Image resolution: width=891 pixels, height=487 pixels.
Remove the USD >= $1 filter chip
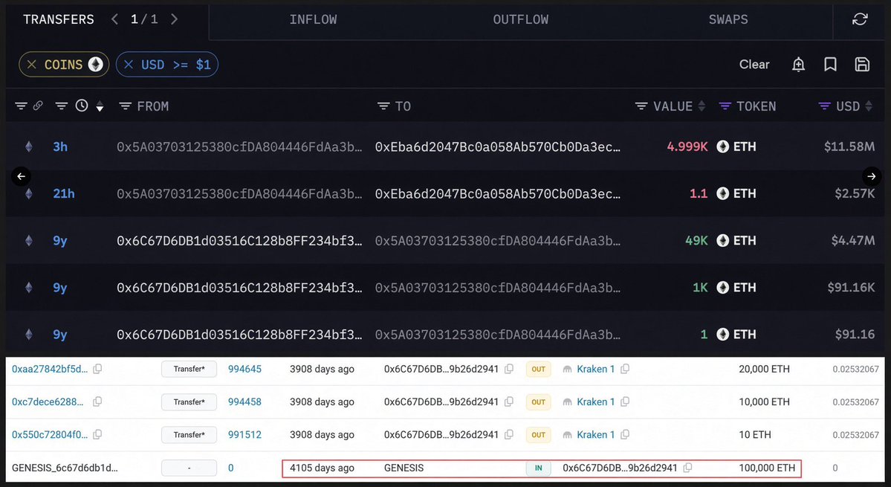129,65
